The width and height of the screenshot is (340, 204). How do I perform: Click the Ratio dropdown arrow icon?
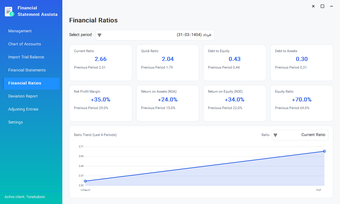tap(275, 135)
